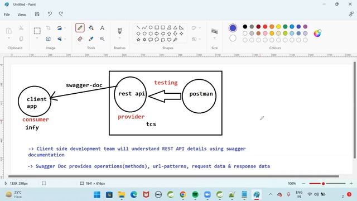The width and height of the screenshot is (357, 201).
Task: Open the File menu
Action: coord(7,15)
